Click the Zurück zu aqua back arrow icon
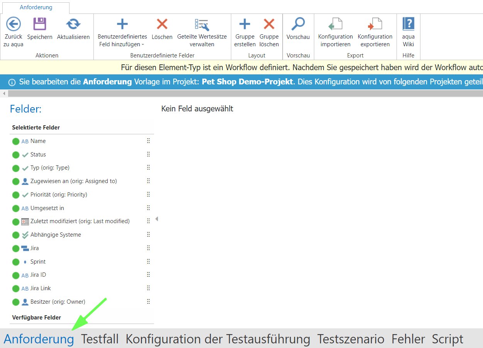The image size is (483, 348). pyautogui.click(x=14, y=24)
